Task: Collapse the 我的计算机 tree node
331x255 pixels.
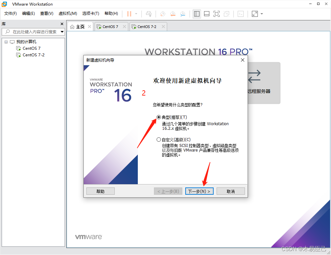Action: [x=6, y=42]
